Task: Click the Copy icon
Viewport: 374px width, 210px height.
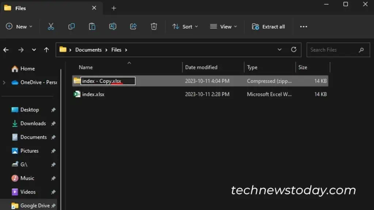Action: pos(72,26)
